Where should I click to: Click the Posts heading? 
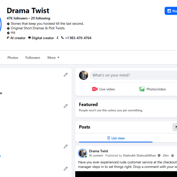85,127
